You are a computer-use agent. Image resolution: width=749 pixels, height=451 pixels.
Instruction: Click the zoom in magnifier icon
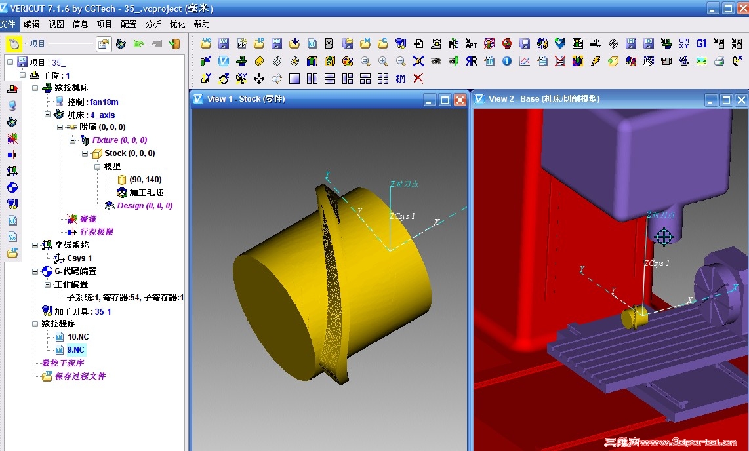click(383, 61)
